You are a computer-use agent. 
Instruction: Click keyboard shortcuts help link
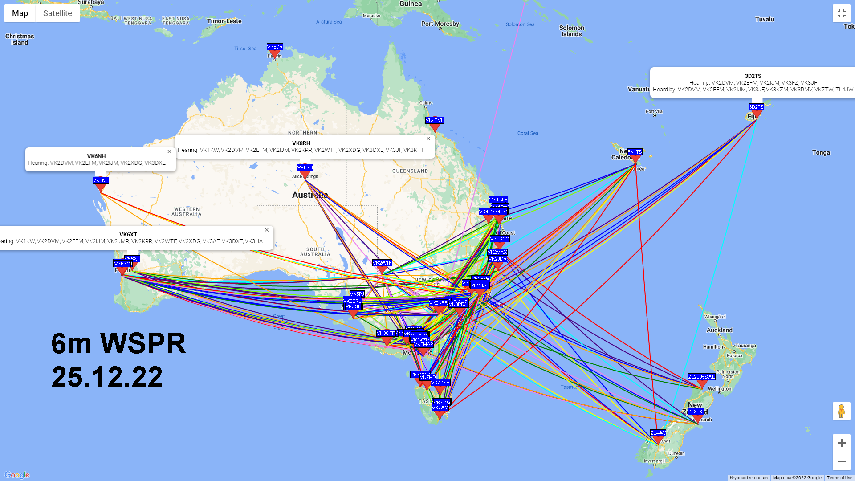[748, 477]
